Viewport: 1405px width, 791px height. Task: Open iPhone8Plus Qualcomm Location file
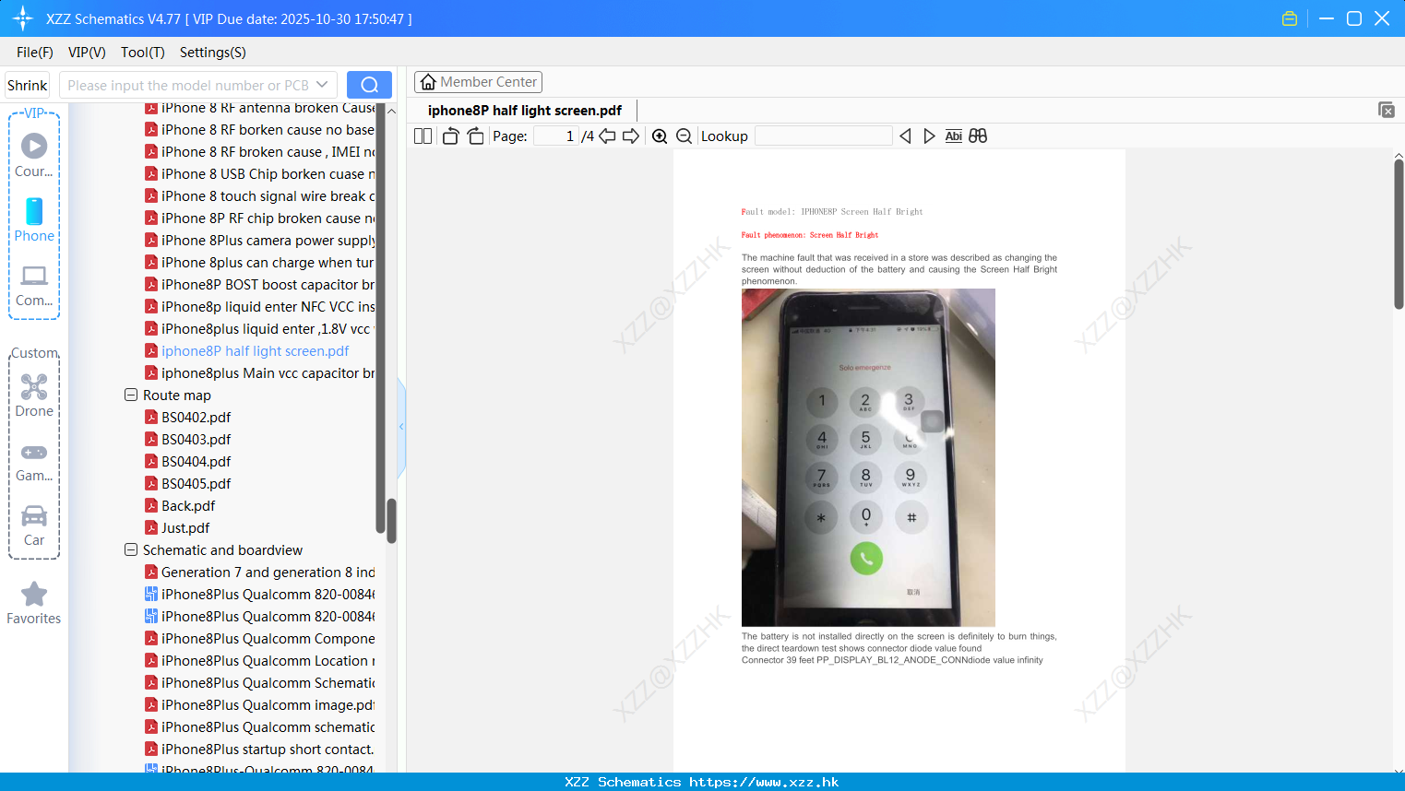click(x=260, y=660)
